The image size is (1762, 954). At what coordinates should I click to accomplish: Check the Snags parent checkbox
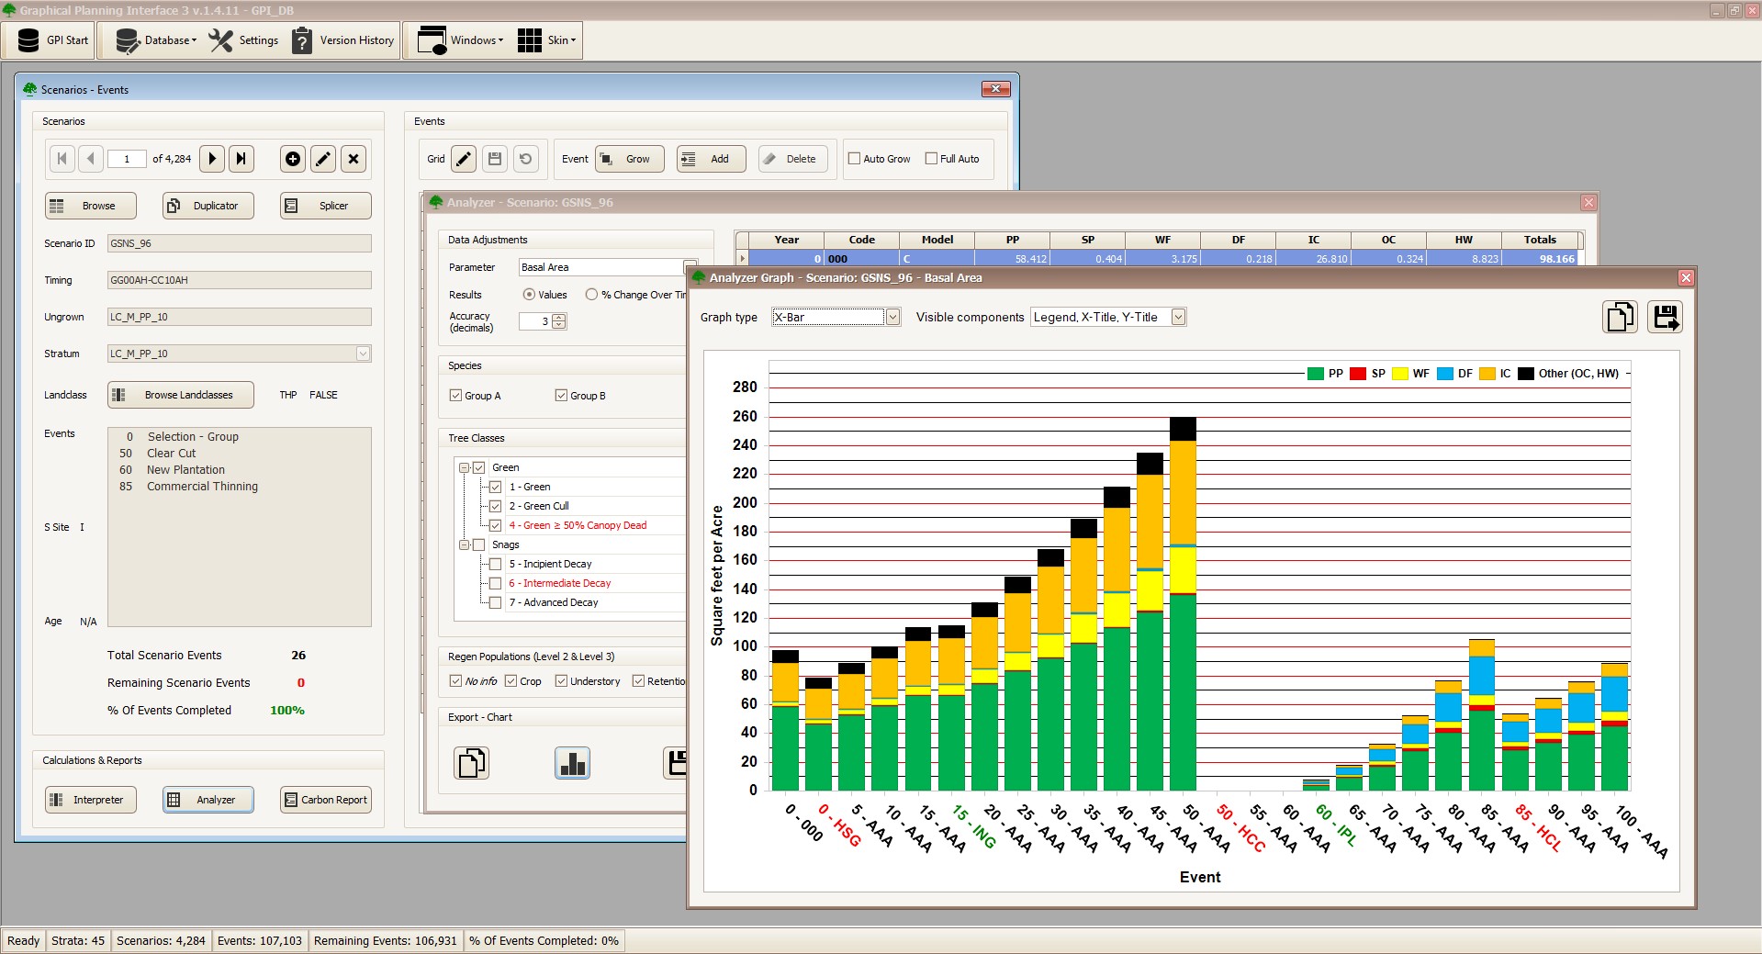(479, 544)
